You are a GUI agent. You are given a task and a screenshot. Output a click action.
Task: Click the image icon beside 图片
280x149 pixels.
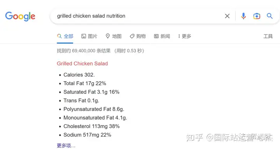coord(84,36)
